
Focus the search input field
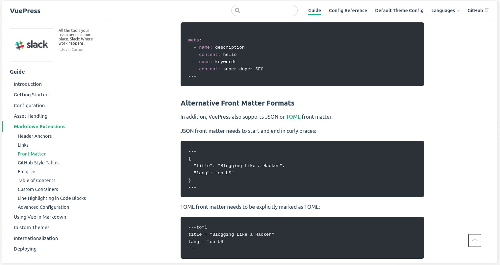point(268,11)
